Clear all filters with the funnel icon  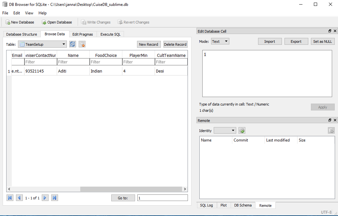(x=82, y=44)
